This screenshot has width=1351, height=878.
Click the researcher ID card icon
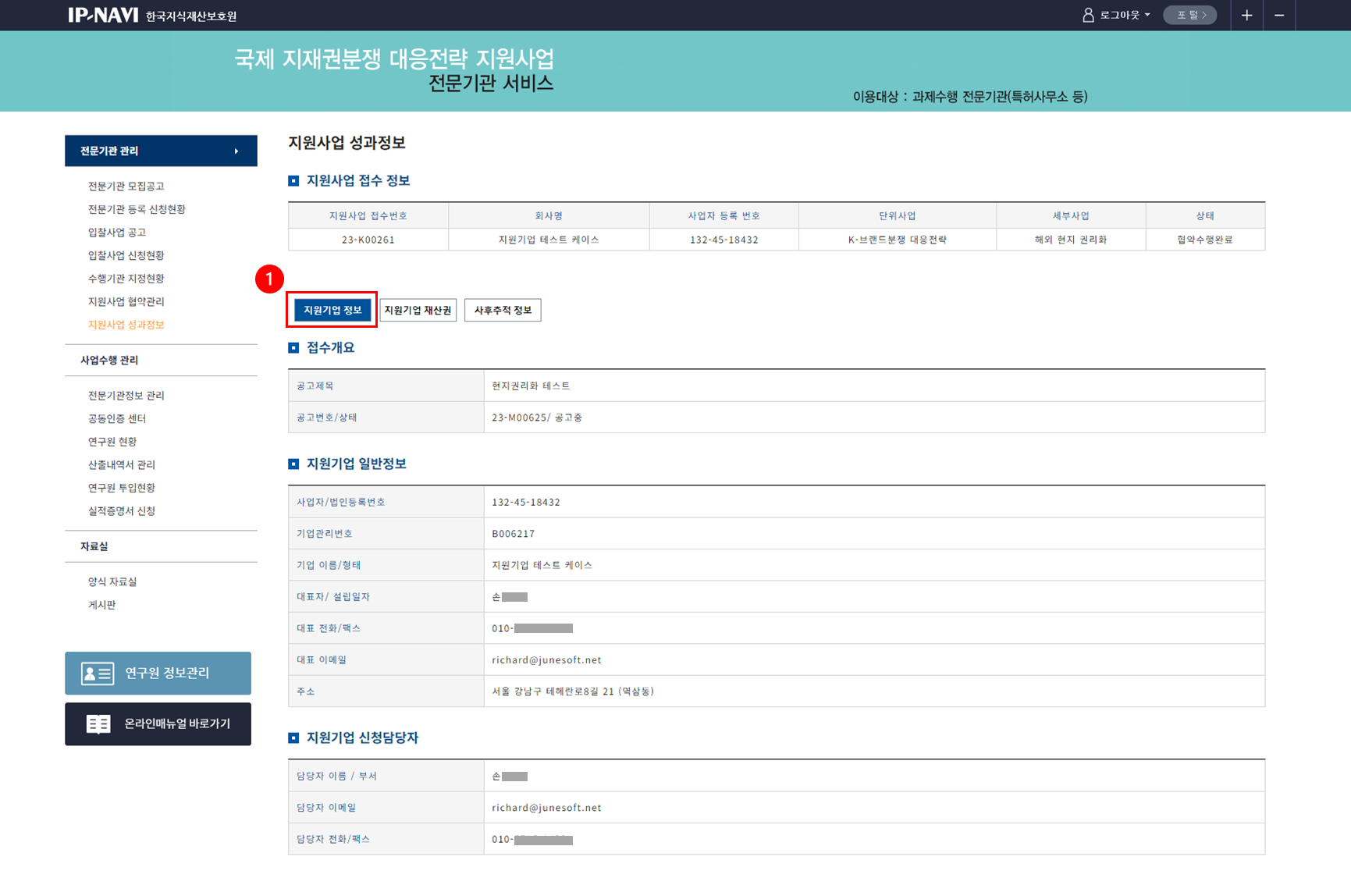click(x=98, y=674)
